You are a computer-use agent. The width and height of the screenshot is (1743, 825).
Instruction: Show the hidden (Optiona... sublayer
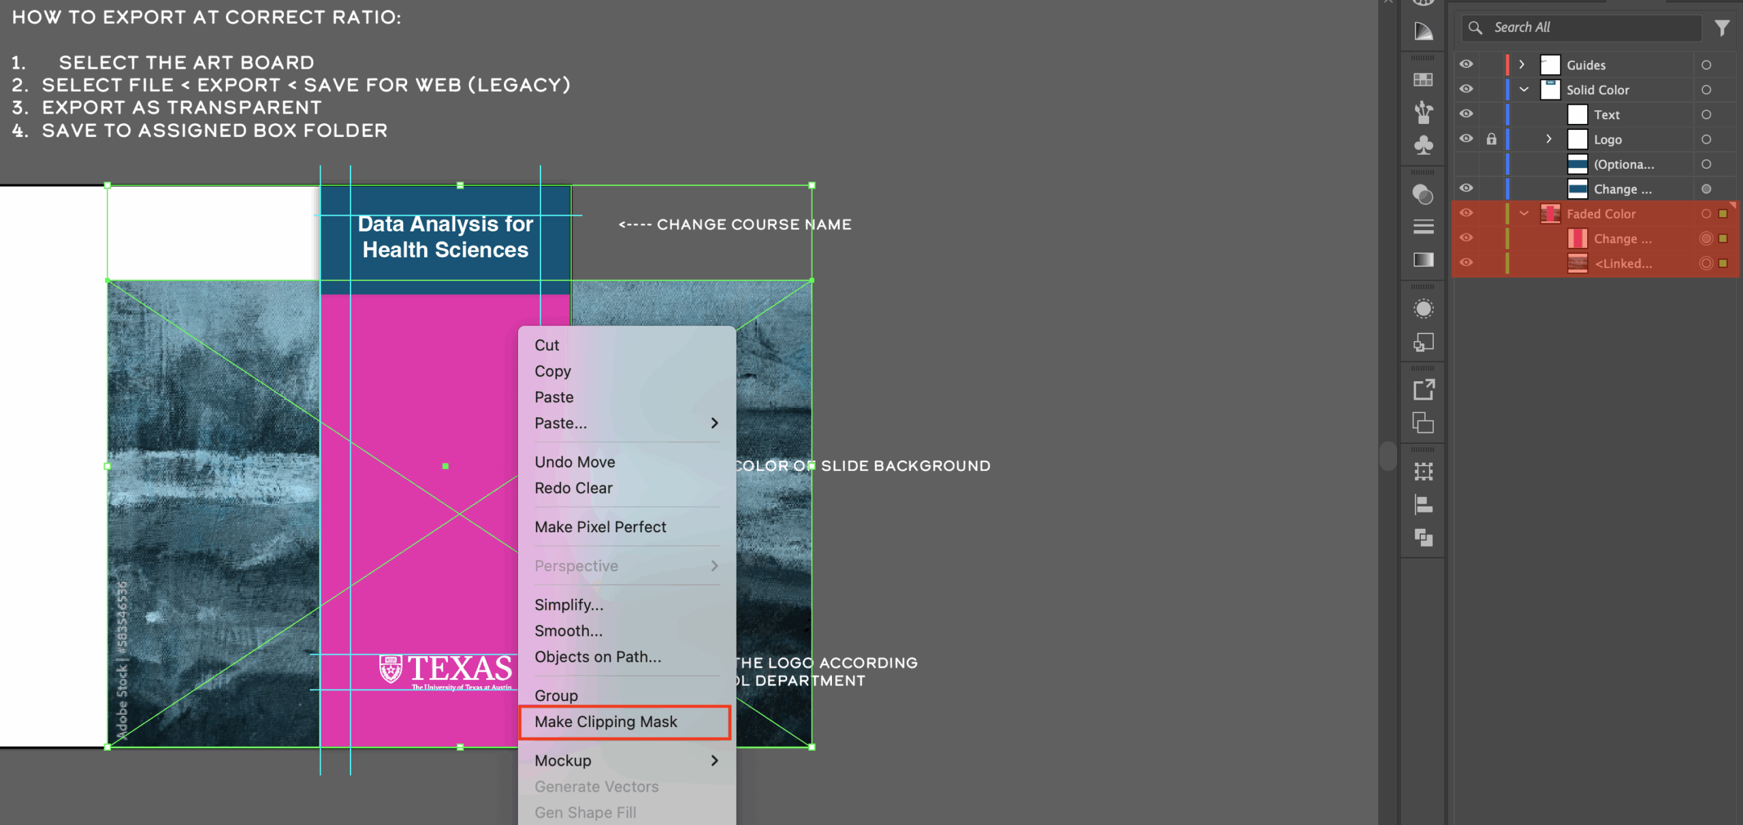(x=1466, y=164)
